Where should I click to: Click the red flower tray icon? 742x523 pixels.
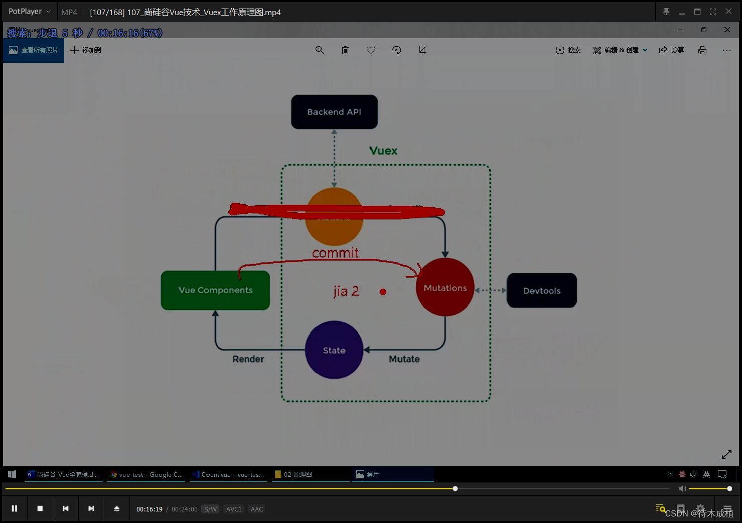682,474
